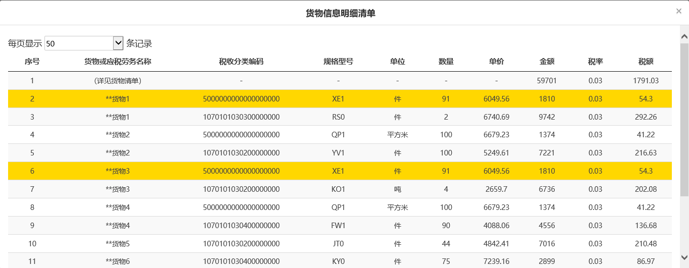Click amount 4556
Viewport: 689px width, 268px height.
(x=547, y=226)
